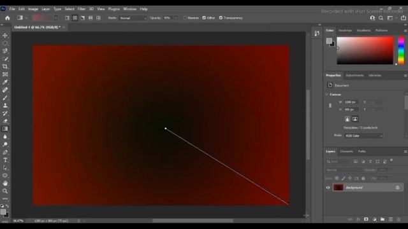Create a new group folder icon
The width and height of the screenshot is (408, 229).
pyautogui.click(x=382, y=219)
